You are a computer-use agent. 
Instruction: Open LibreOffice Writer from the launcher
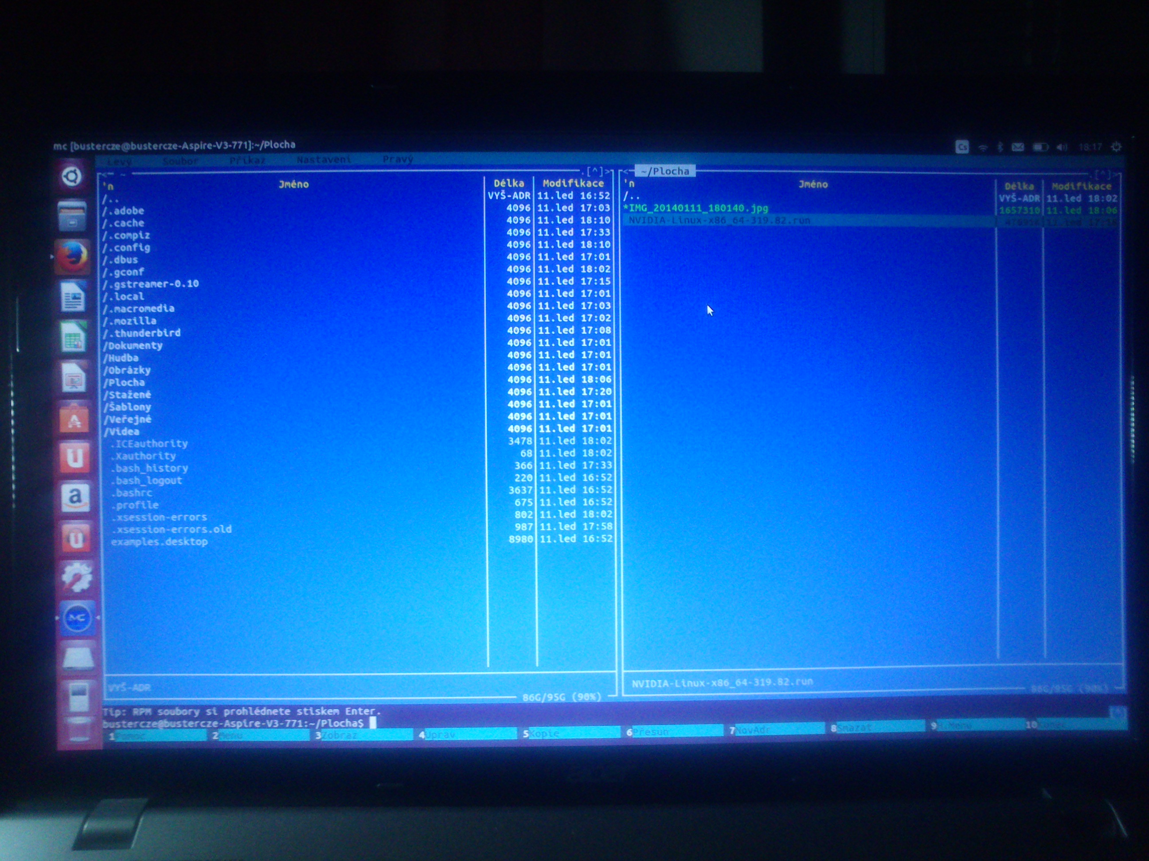coord(72,297)
